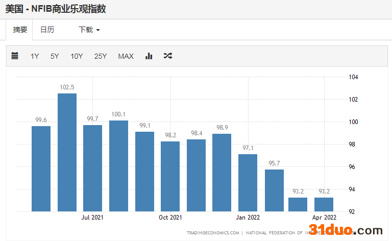Click the Jul 2021 axis label

[x=92, y=218]
